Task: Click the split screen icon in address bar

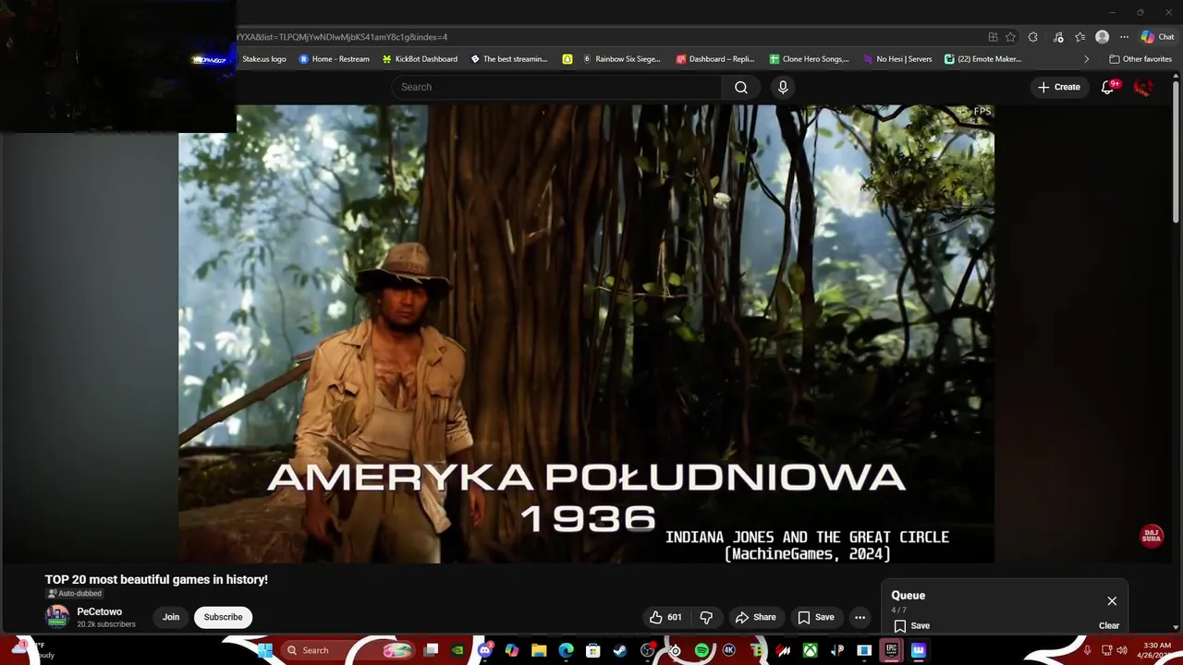Action: coord(993,37)
